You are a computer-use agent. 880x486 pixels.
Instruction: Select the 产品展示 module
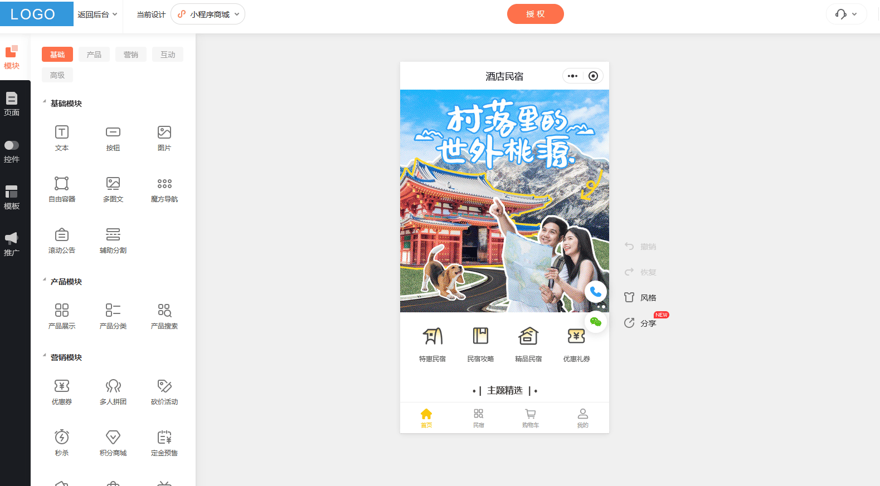(62, 317)
